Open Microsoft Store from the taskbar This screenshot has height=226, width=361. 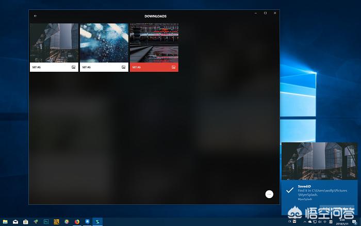point(25,222)
